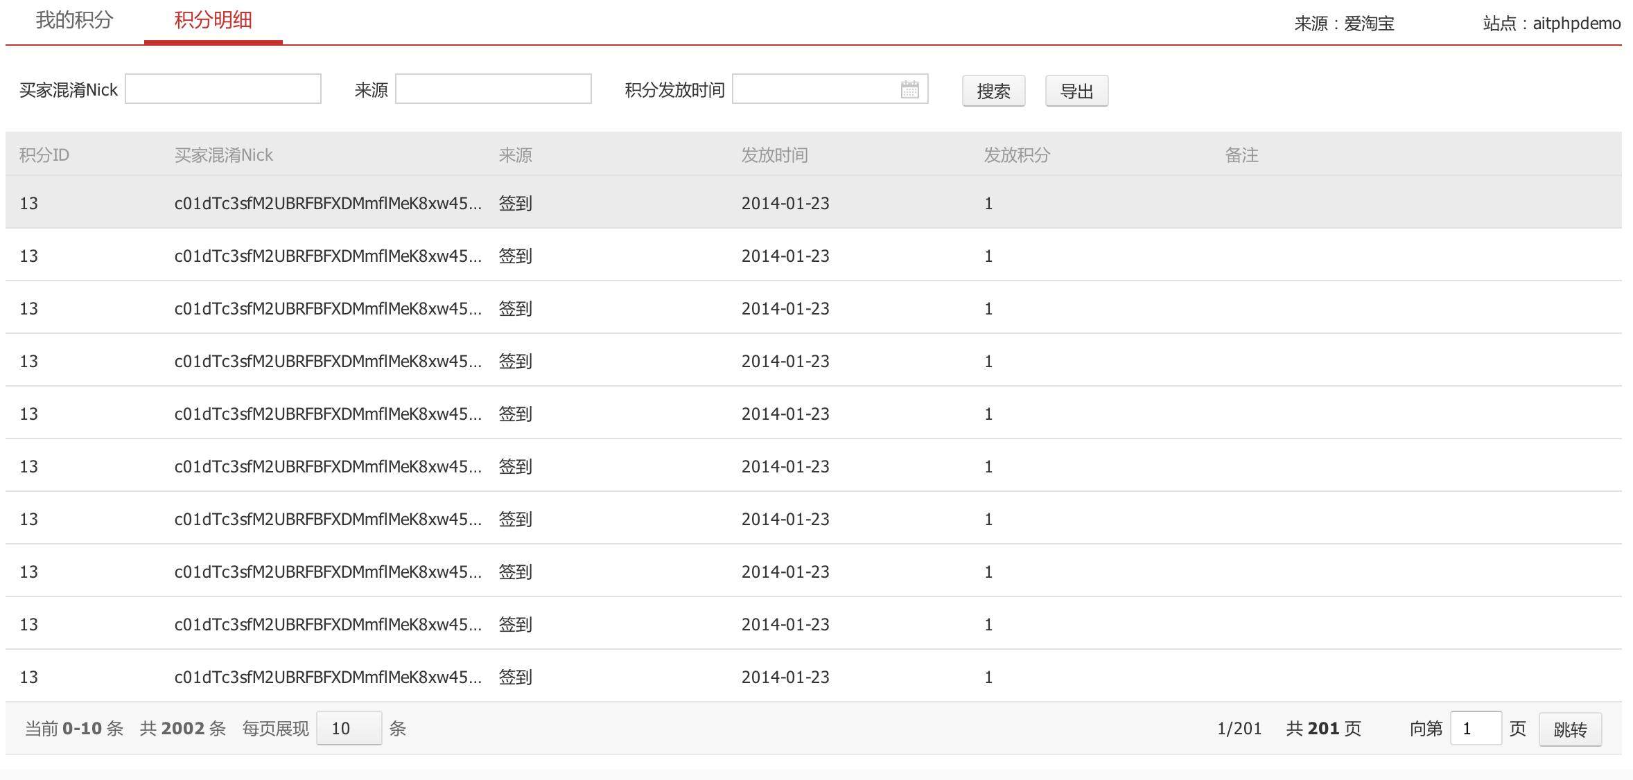
Task: Click the 发放积分 column header
Action: pos(1017,154)
